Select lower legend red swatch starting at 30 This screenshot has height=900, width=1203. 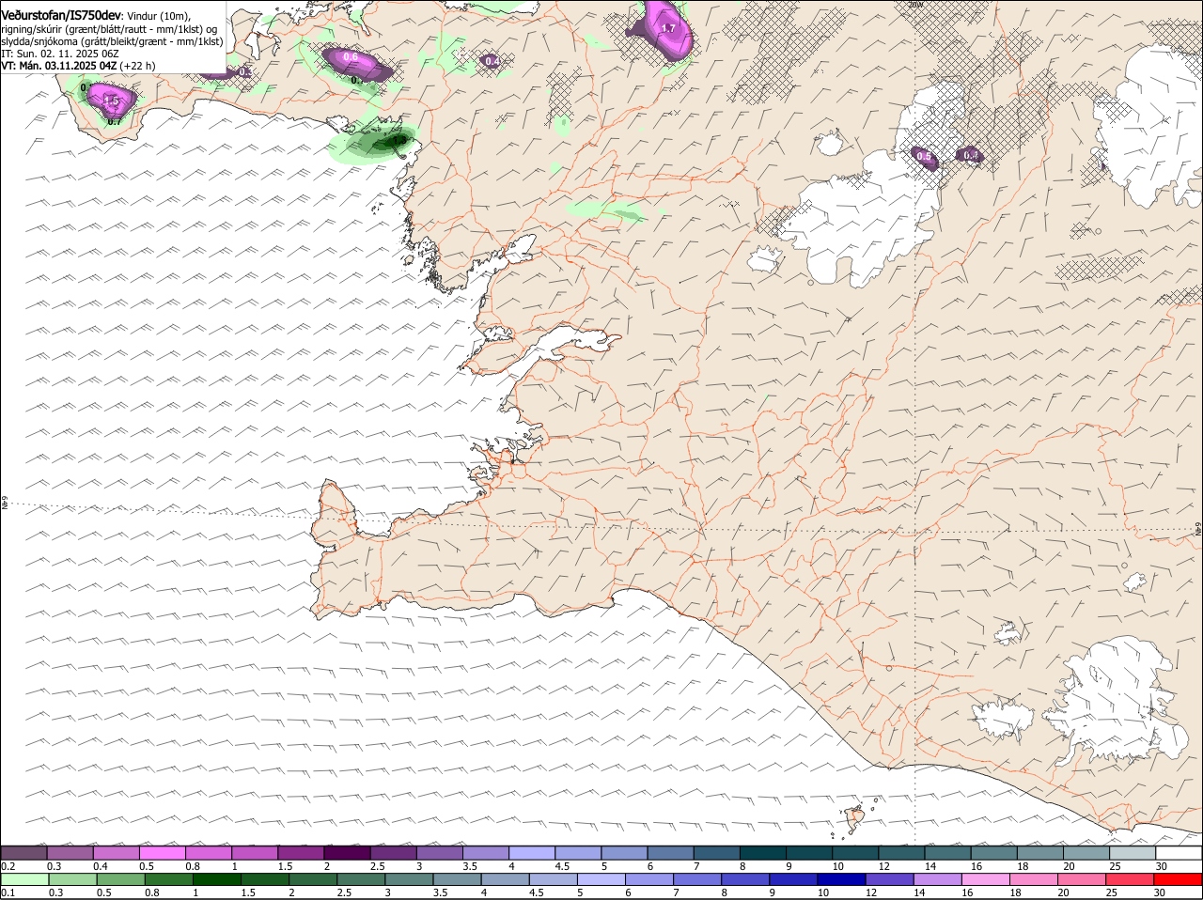click(x=1179, y=879)
